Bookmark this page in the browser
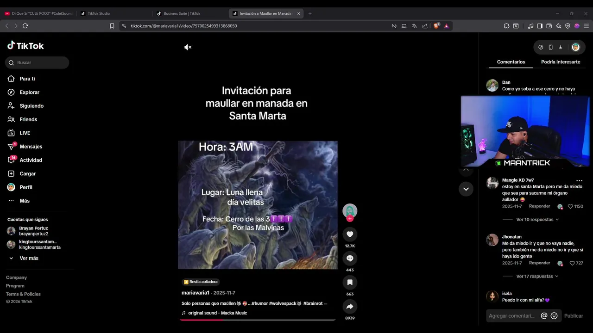The height and width of the screenshot is (333, 593). [x=112, y=26]
